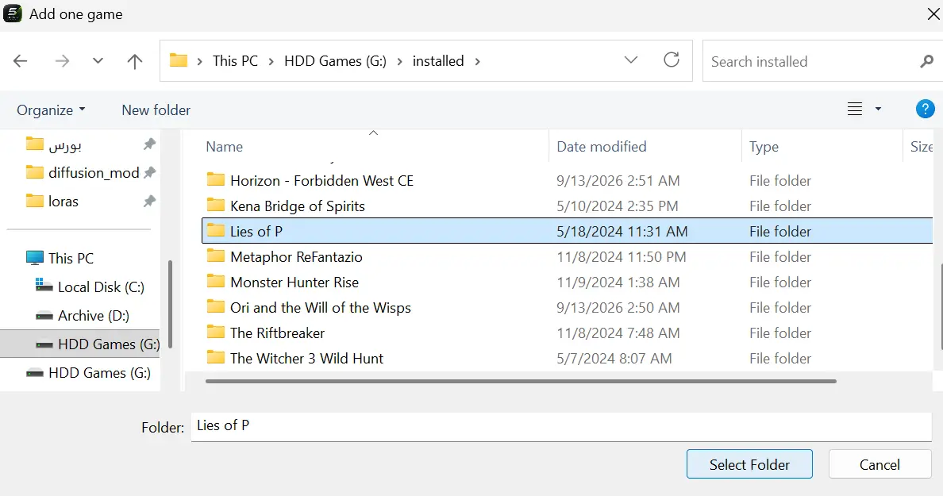943x496 pixels.
Task: Change view layout icon
Action: tap(855, 109)
